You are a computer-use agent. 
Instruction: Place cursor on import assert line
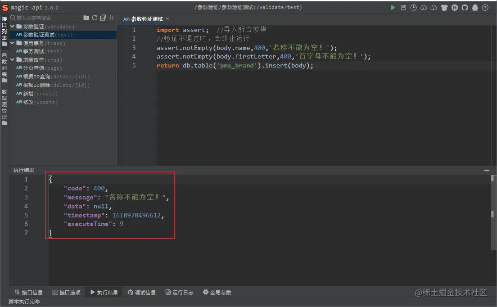point(212,30)
